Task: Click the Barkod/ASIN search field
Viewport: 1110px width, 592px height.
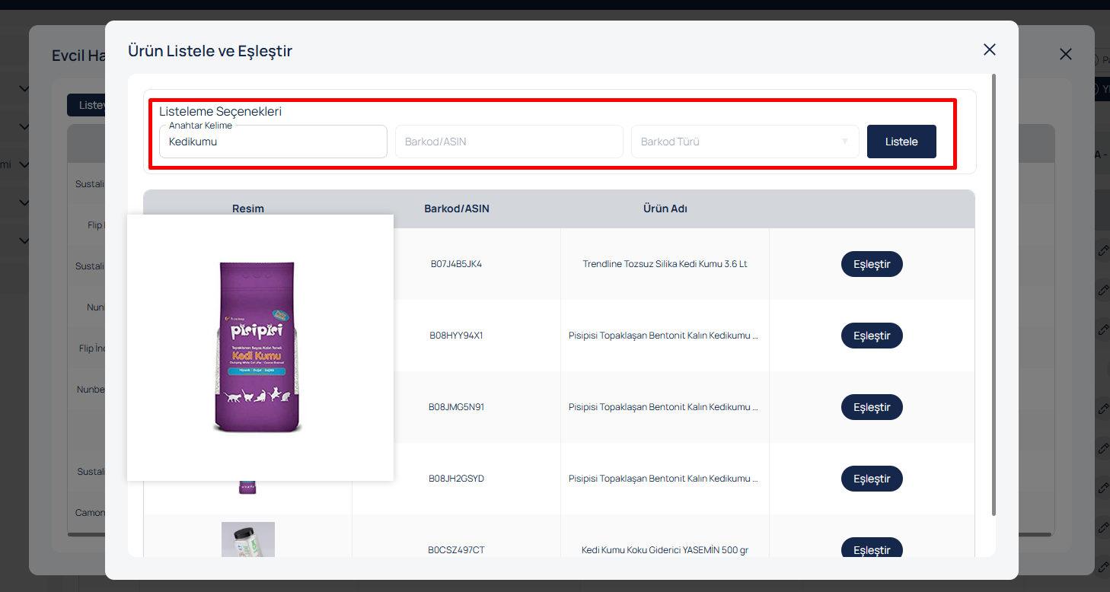Action: point(509,142)
